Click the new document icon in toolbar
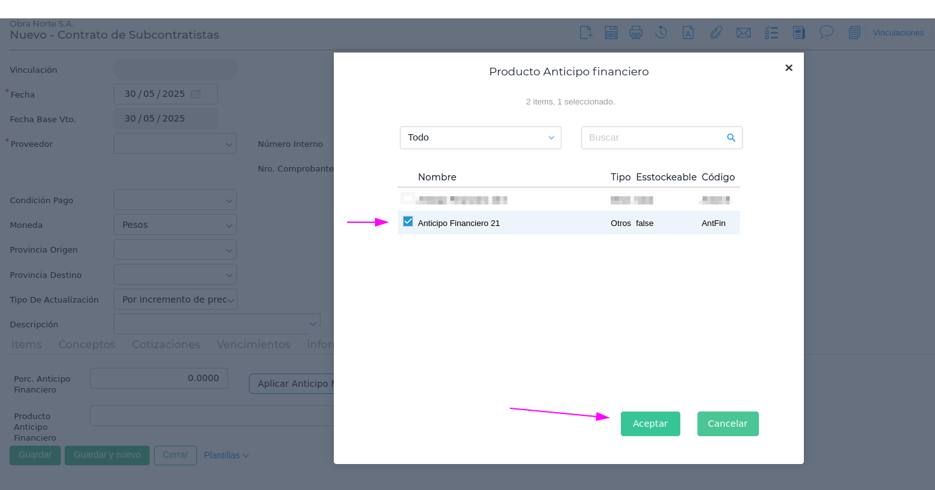 [x=586, y=33]
